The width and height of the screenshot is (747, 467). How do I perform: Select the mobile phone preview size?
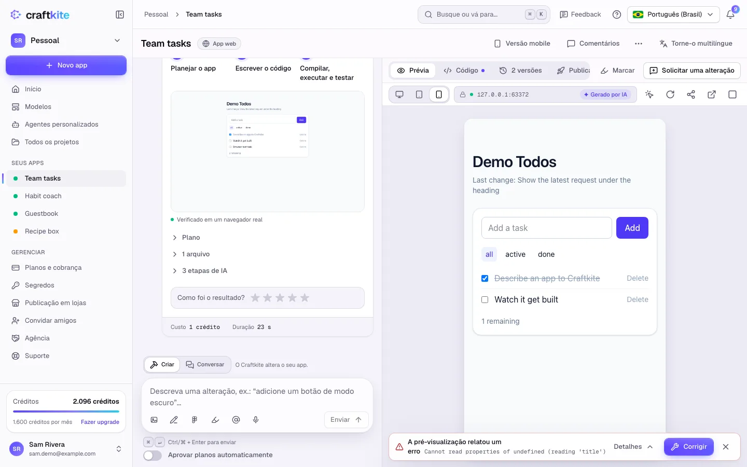point(439,94)
